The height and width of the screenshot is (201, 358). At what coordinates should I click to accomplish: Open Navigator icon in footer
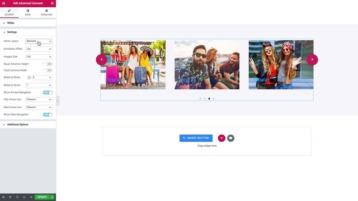pyautogui.click(x=10, y=197)
